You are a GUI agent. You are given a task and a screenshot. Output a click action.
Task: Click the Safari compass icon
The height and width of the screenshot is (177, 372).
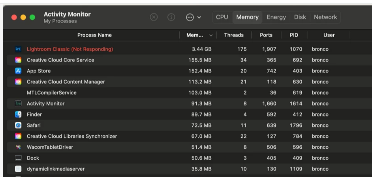pos(18,125)
